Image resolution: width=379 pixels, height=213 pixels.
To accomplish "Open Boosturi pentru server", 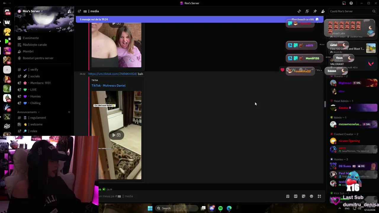I will click(x=38, y=58).
